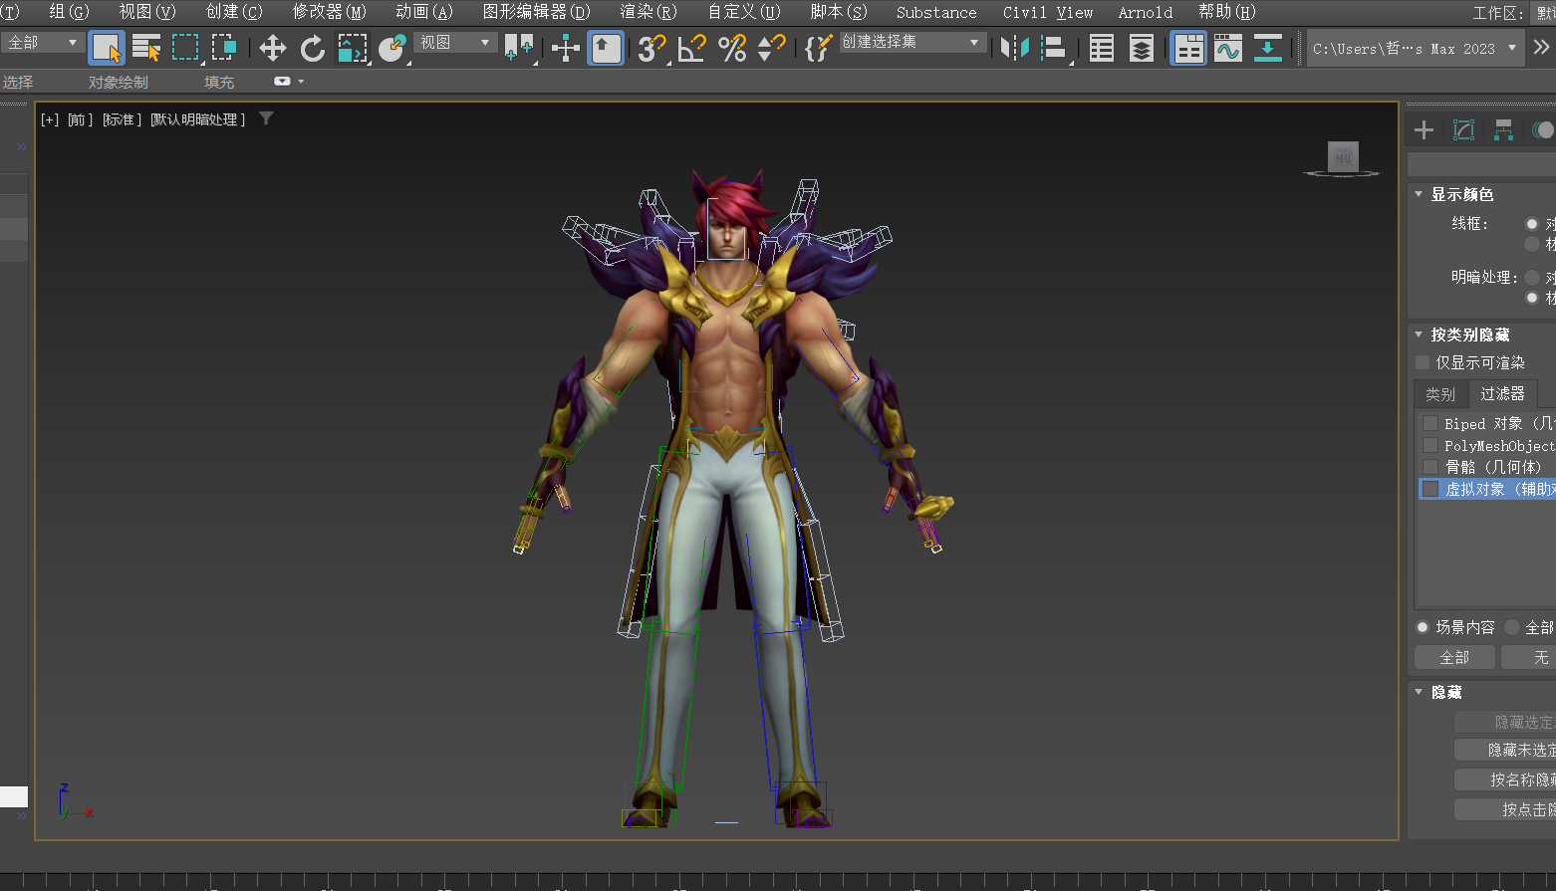
Task: Click the Align tool icon
Action: 1054,48
